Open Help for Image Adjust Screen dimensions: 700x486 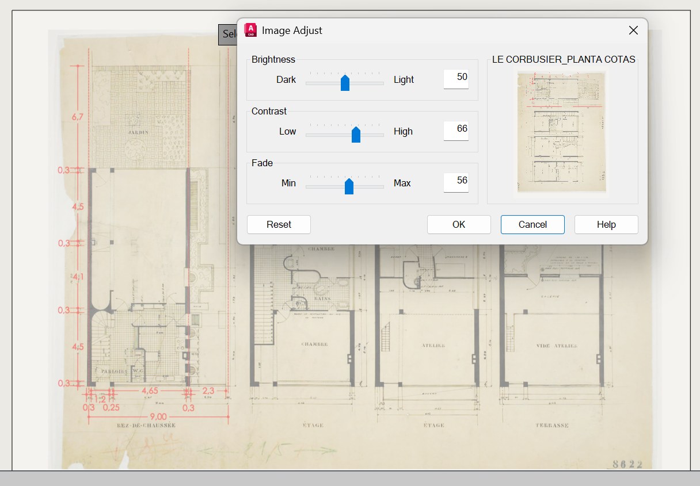pos(606,224)
